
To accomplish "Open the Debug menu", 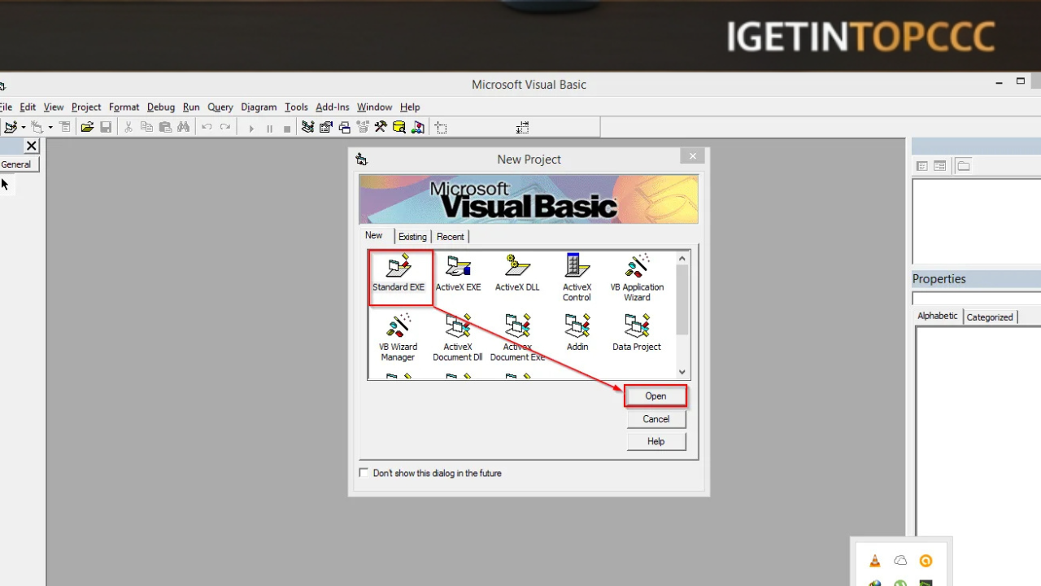I will [161, 107].
